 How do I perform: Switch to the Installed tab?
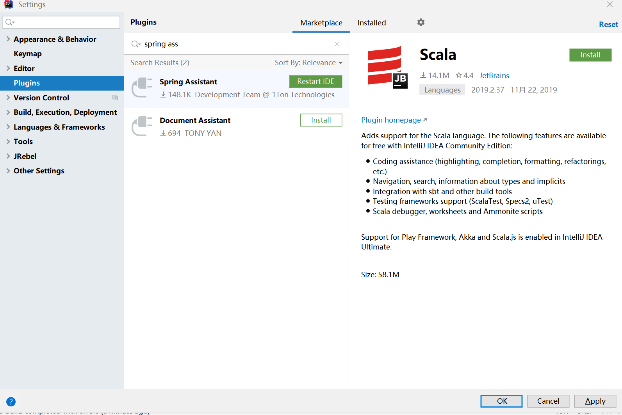pos(372,23)
